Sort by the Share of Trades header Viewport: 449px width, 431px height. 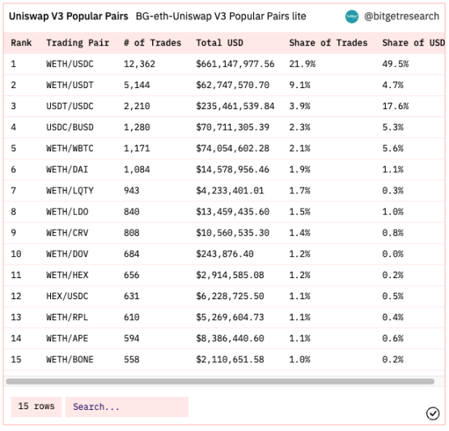pos(328,43)
